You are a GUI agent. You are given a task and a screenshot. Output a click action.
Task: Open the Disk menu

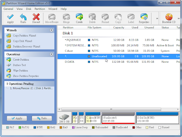(x=29, y=9)
